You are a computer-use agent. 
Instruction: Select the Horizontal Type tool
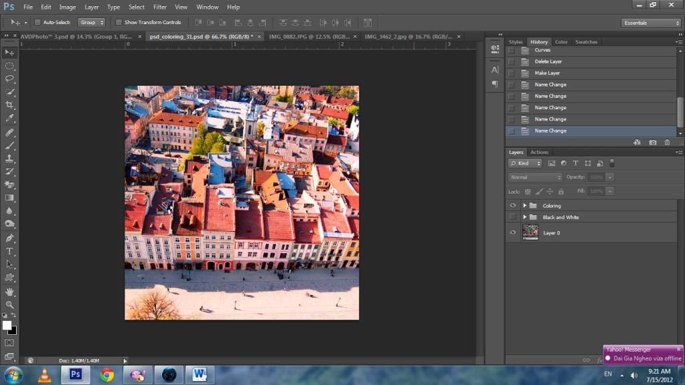(9, 252)
